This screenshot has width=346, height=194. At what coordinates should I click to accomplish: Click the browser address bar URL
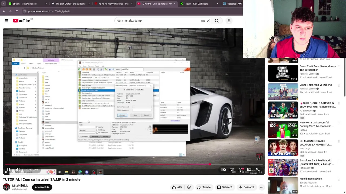point(49,11)
